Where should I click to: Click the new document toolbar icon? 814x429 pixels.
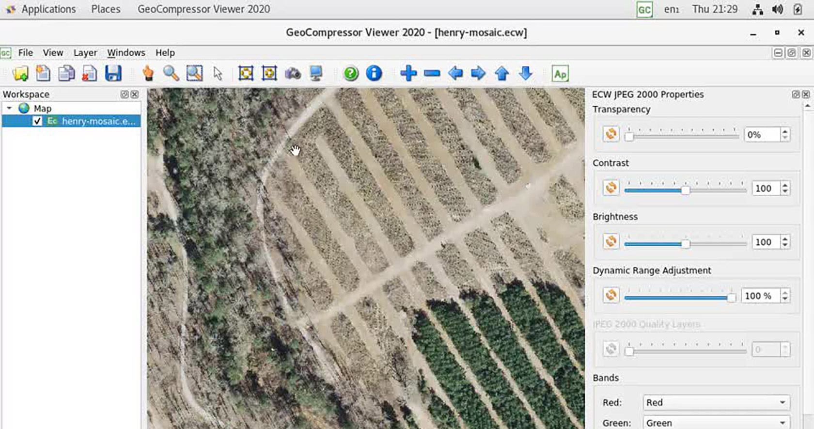click(43, 73)
